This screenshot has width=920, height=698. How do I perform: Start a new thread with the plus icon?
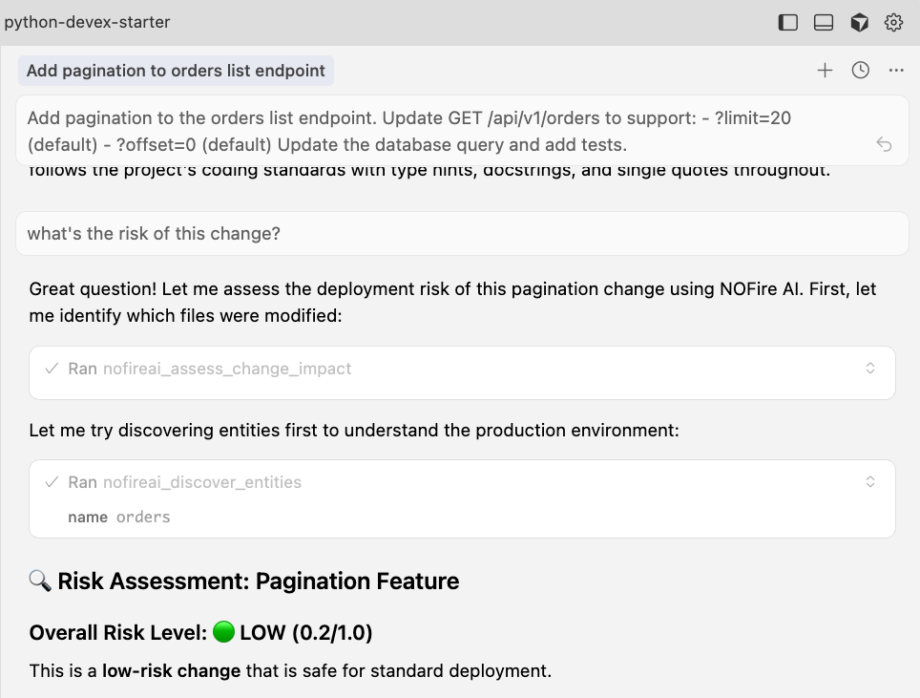[825, 70]
